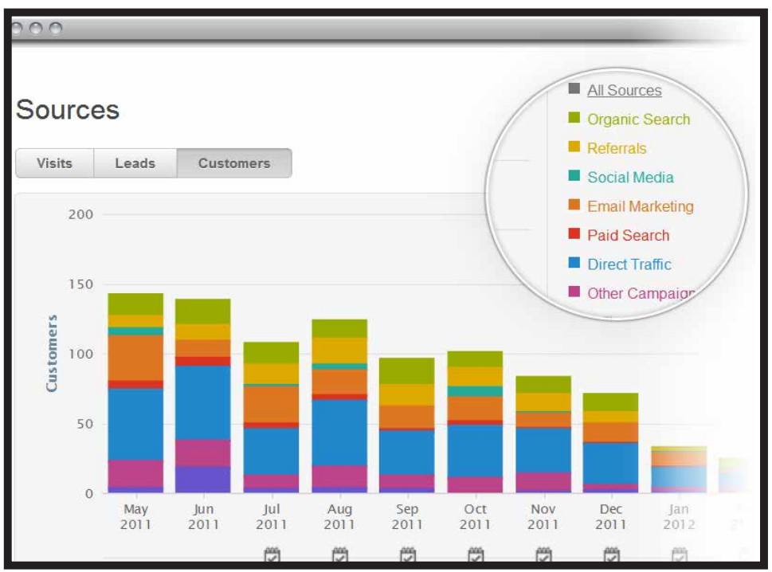The height and width of the screenshot is (572, 772).
Task: Click the 200 y-axis value
Action: click(80, 214)
